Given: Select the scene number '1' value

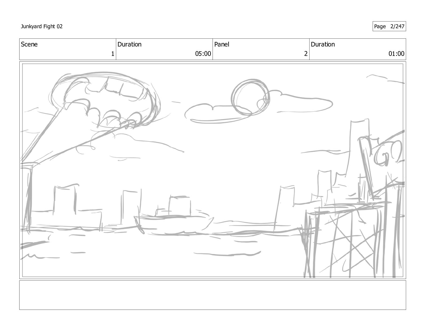Looking at the screenshot, I should 113,54.
